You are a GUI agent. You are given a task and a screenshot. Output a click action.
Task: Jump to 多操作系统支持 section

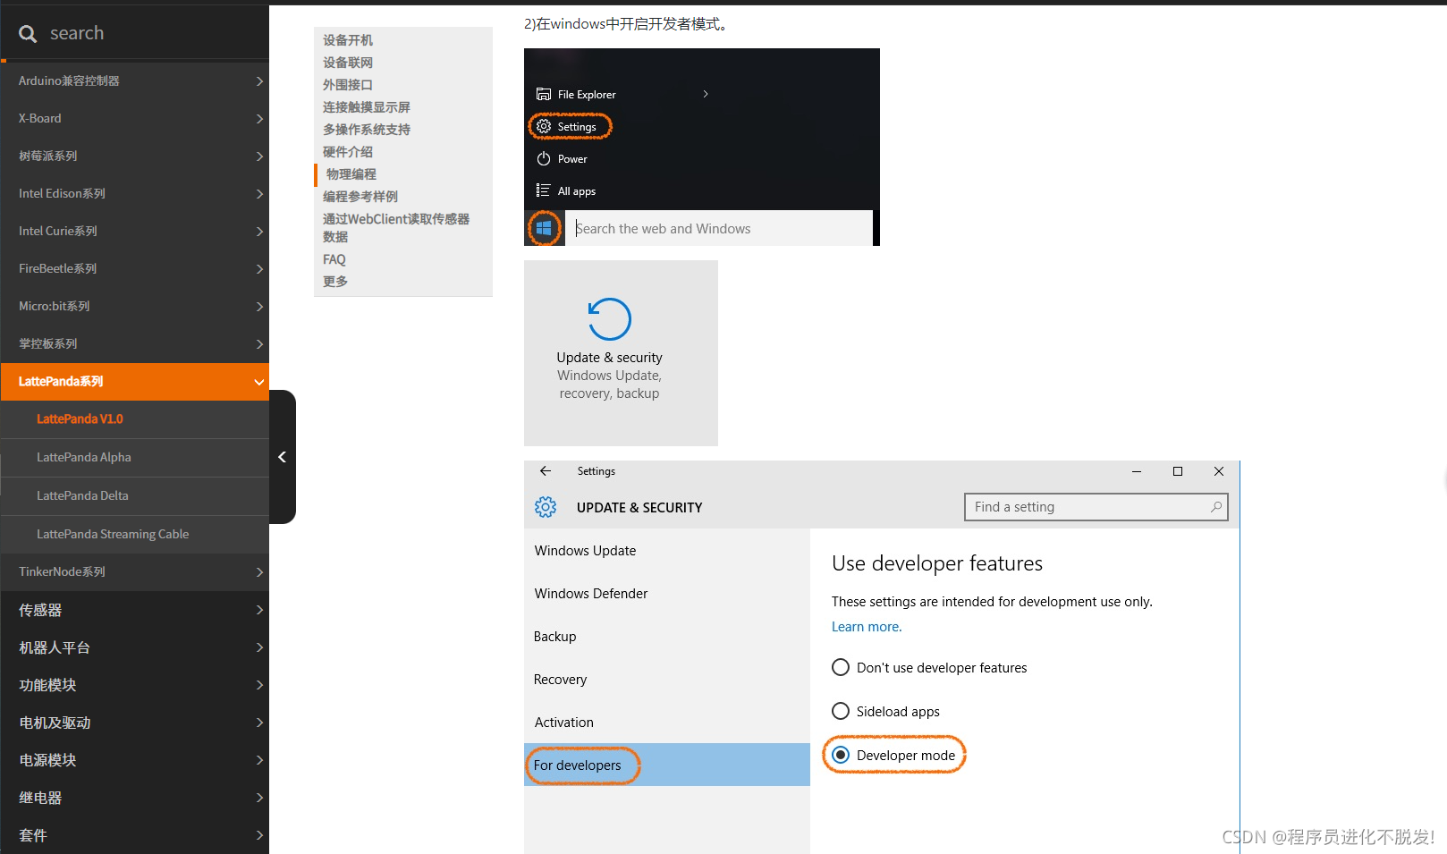pyautogui.click(x=367, y=130)
